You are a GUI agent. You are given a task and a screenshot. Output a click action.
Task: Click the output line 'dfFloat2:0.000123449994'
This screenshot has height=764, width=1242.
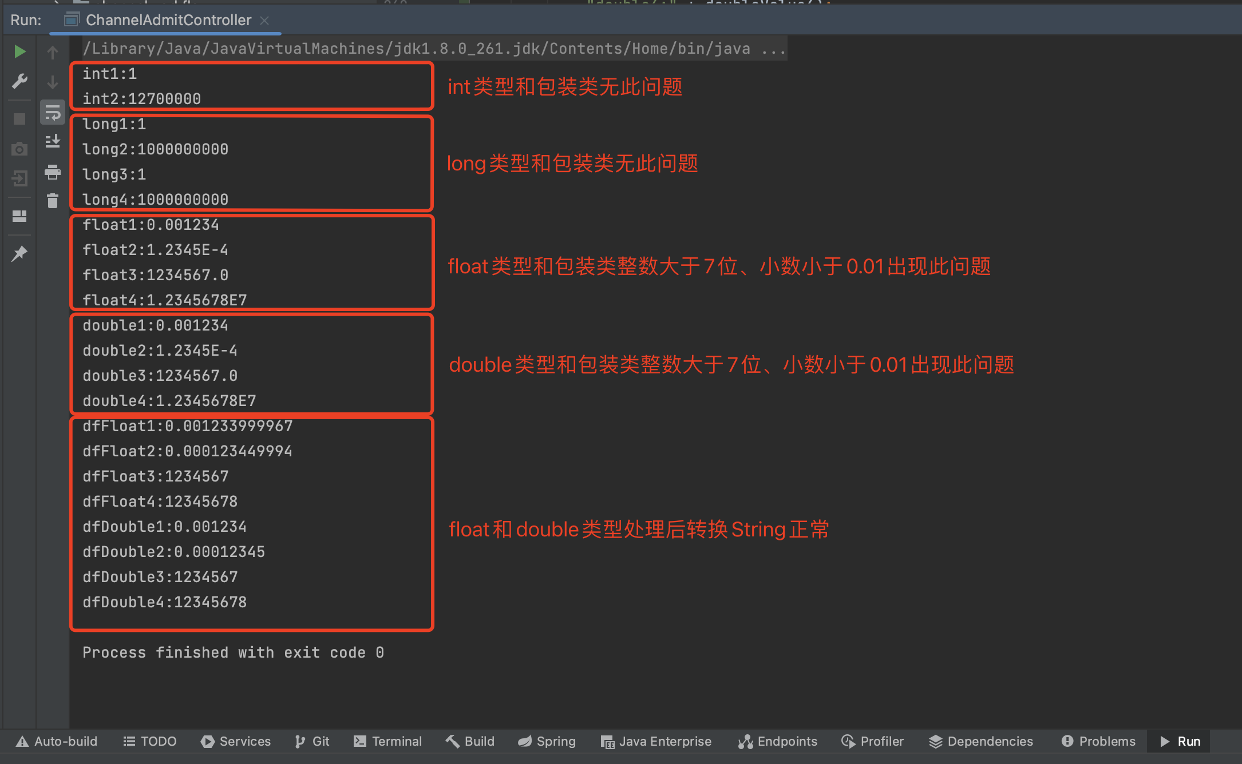click(187, 451)
